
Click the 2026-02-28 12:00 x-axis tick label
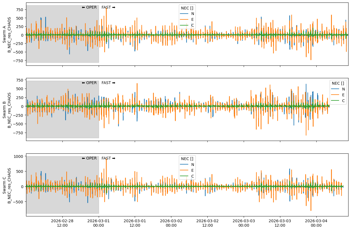click(x=62, y=223)
